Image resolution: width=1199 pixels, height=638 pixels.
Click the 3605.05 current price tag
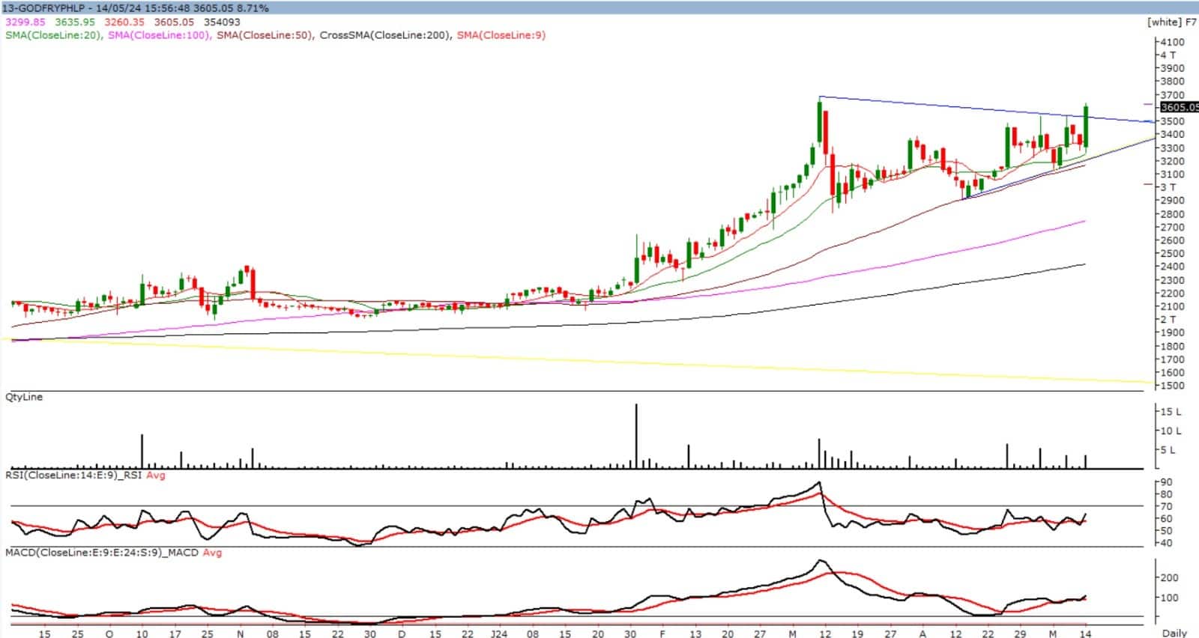[1178, 107]
